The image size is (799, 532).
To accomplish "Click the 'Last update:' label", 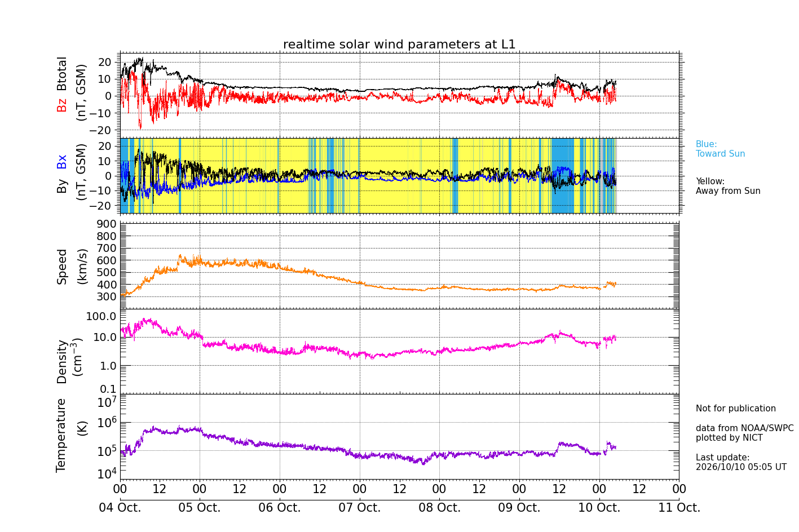I will point(723,458).
